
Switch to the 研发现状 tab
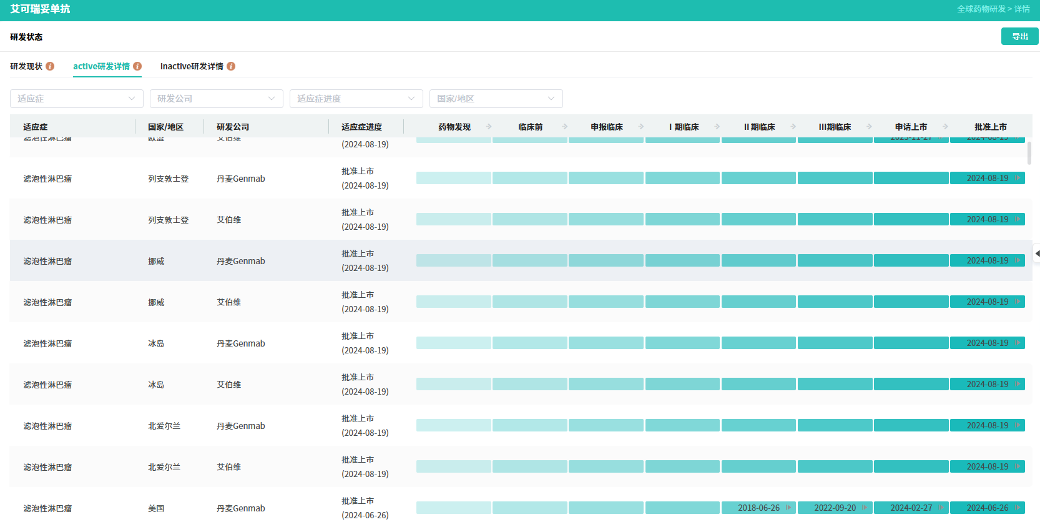coord(26,66)
